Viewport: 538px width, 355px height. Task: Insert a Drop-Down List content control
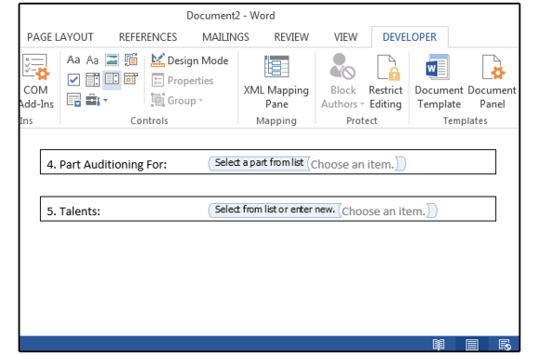(x=112, y=79)
